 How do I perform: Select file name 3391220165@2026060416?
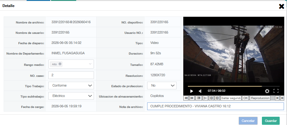click(x=71, y=22)
